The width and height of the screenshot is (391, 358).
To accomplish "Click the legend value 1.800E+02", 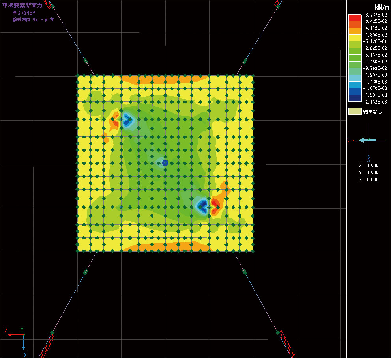I will [376, 35].
